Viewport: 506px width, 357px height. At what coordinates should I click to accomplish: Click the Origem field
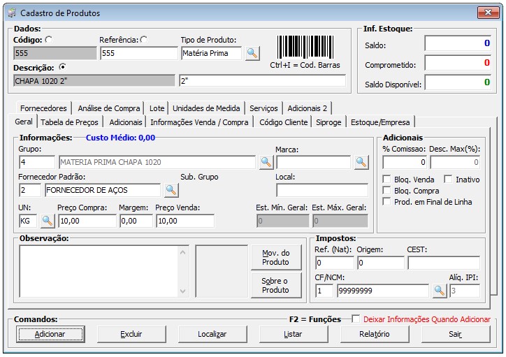381,263
